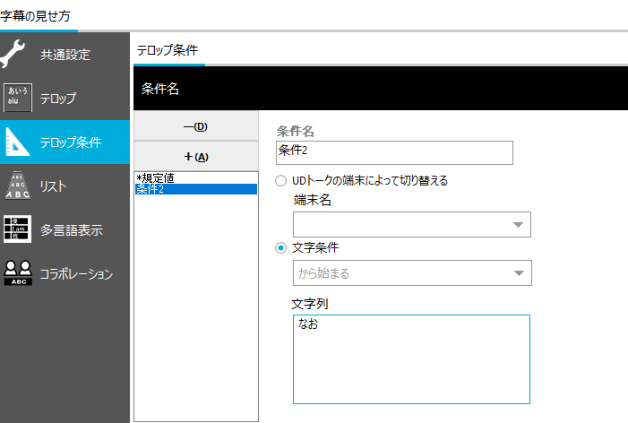The width and height of the screenshot is (628, 423).
Task: Open コラボレーション settings
Action: click(x=65, y=273)
